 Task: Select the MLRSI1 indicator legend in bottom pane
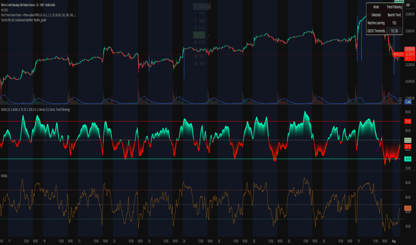click(4, 176)
